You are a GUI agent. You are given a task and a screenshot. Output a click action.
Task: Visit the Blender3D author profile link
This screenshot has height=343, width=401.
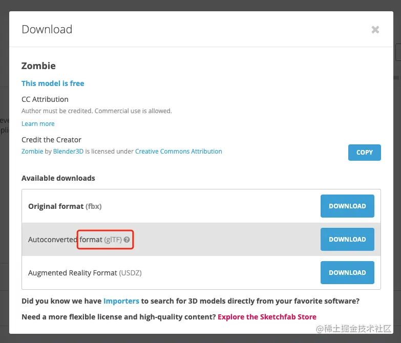[x=68, y=152]
